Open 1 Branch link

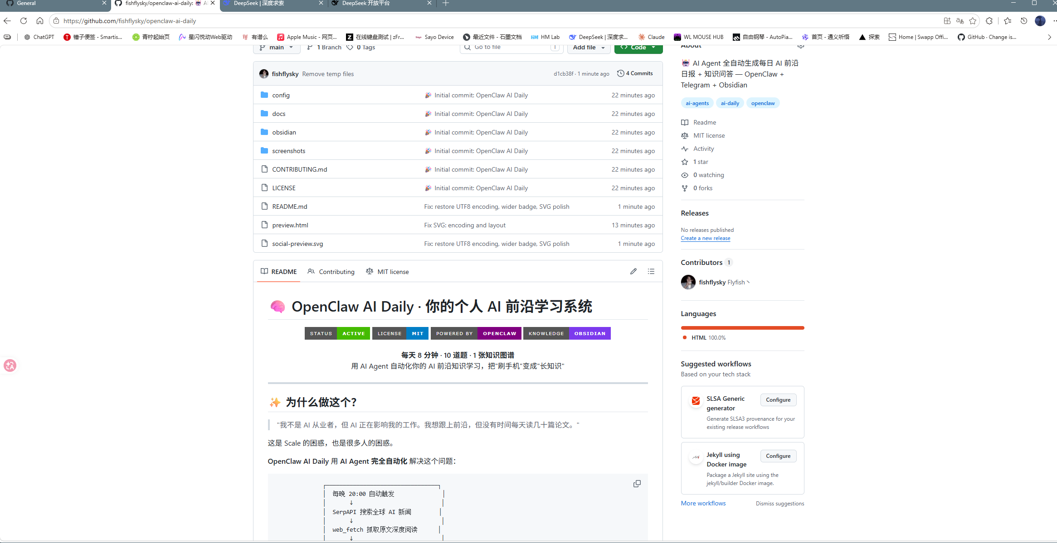point(324,48)
